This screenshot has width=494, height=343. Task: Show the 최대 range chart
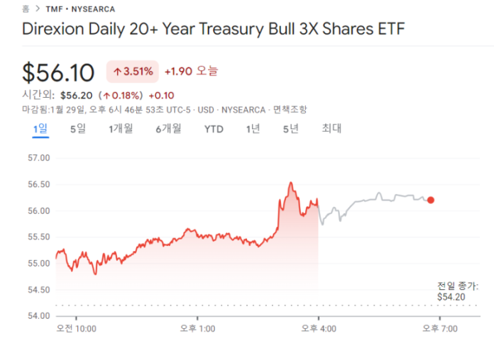pos(331,128)
